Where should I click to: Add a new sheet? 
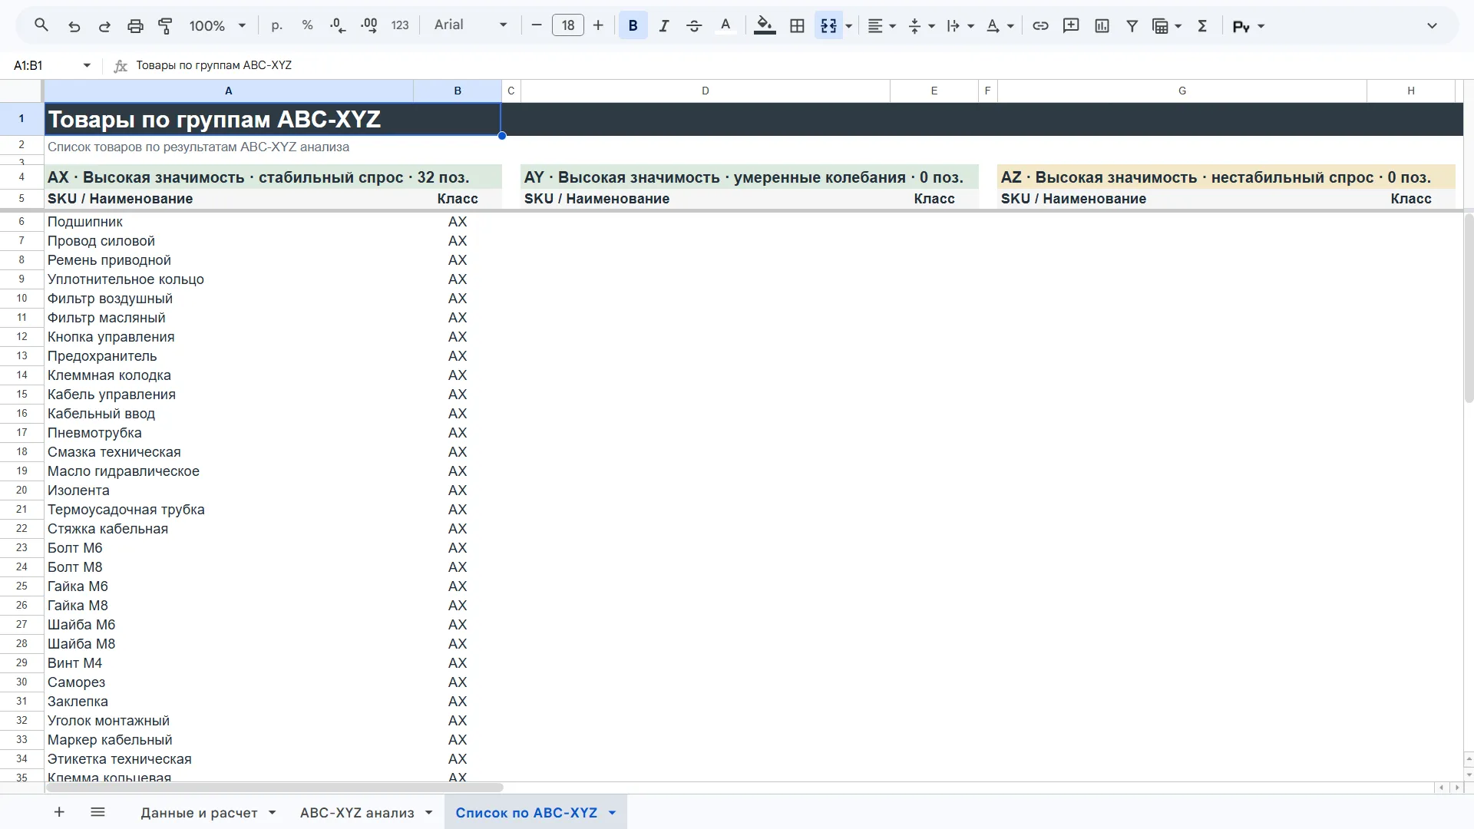pos(59,812)
